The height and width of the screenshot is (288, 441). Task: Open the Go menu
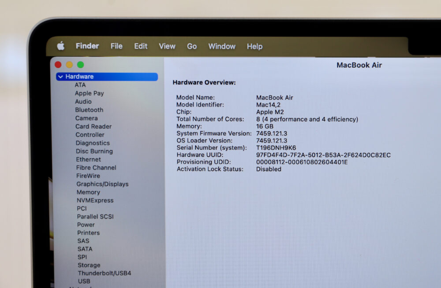click(192, 46)
